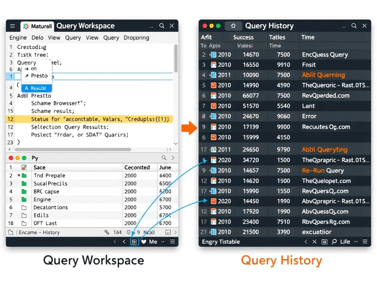This screenshot has width=377, height=282.
Task: Click header table icon beside Sace
Action: [24, 167]
